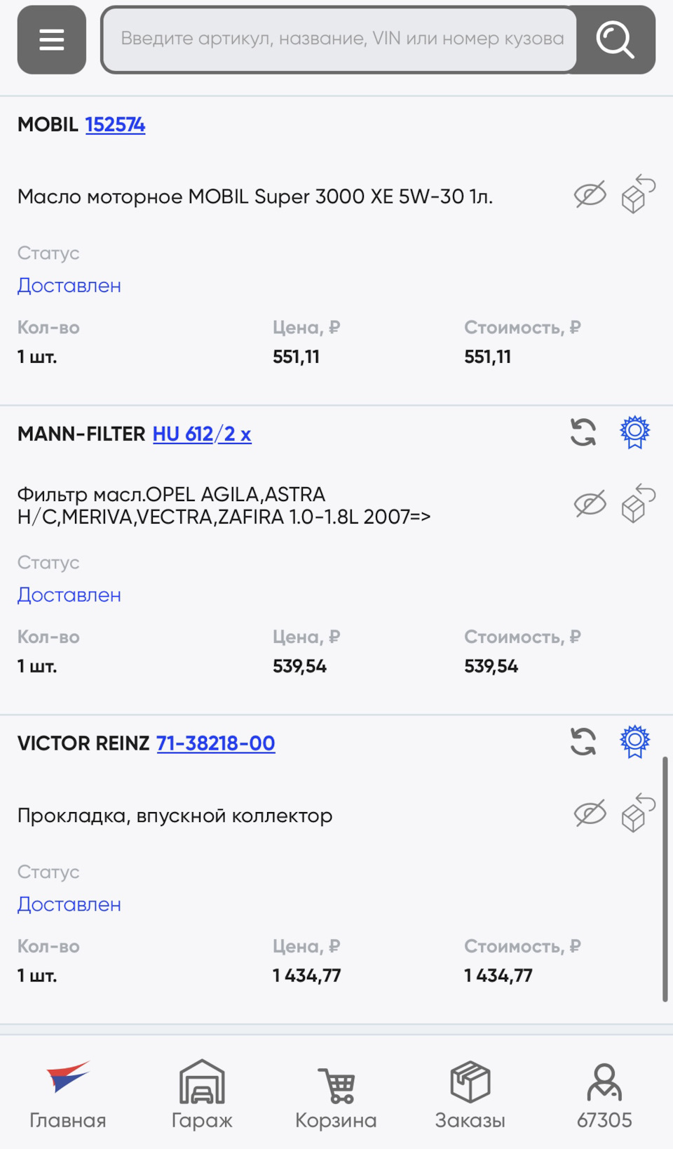Click return-box icon for MOBIL oil
Screen dimensions: 673x1149
pos(637,195)
